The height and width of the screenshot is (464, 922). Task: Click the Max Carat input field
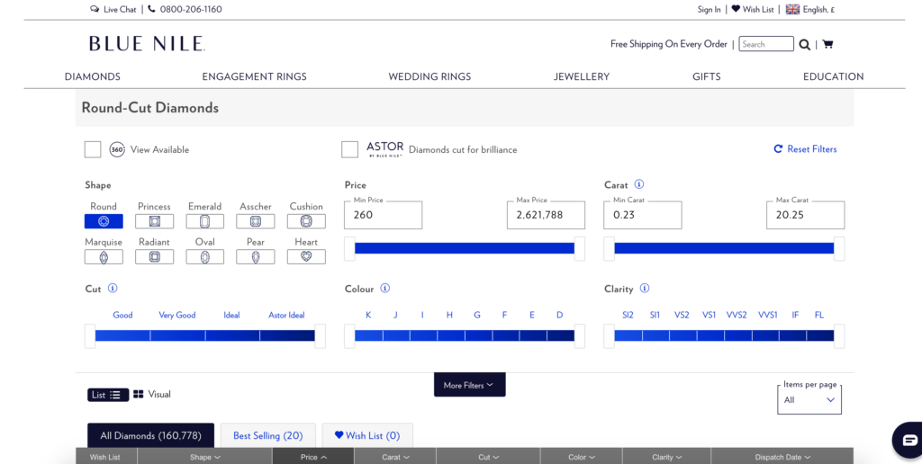point(806,215)
